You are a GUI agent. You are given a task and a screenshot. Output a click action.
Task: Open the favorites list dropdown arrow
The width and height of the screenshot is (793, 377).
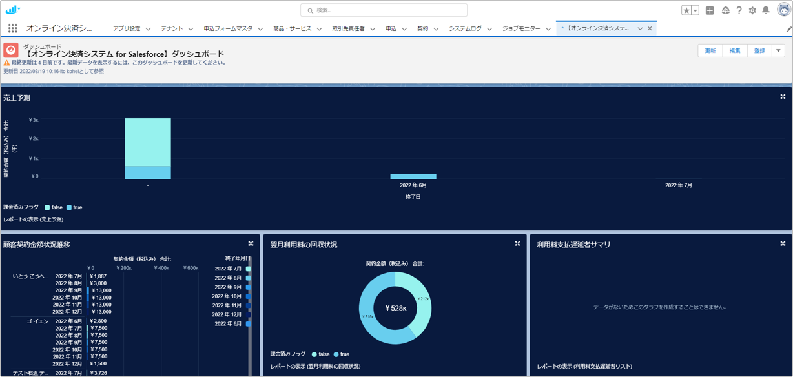pyautogui.click(x=695, y=10)
